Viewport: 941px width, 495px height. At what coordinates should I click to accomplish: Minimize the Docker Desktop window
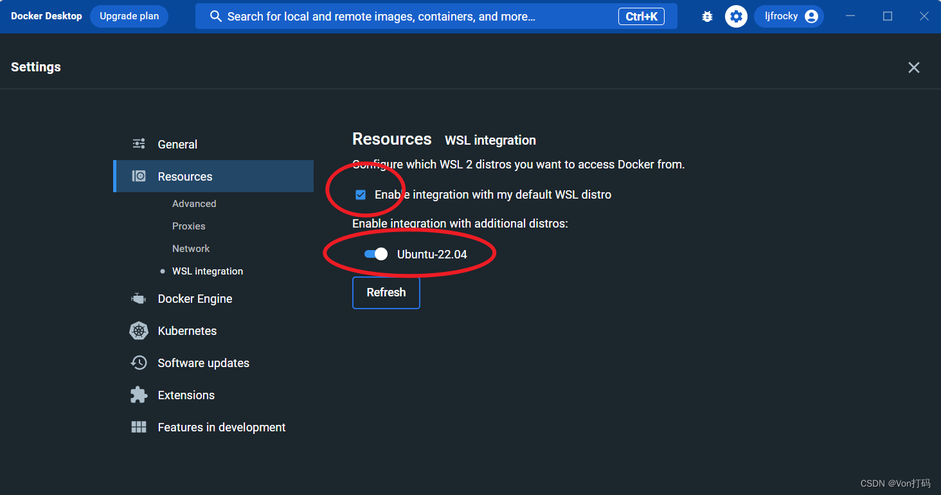850,17
